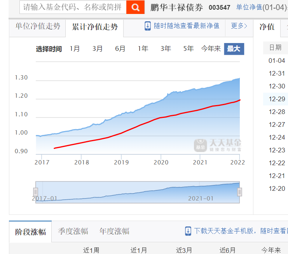Select the 1年 time range
The image size is (288, 254).
(143, 49)
